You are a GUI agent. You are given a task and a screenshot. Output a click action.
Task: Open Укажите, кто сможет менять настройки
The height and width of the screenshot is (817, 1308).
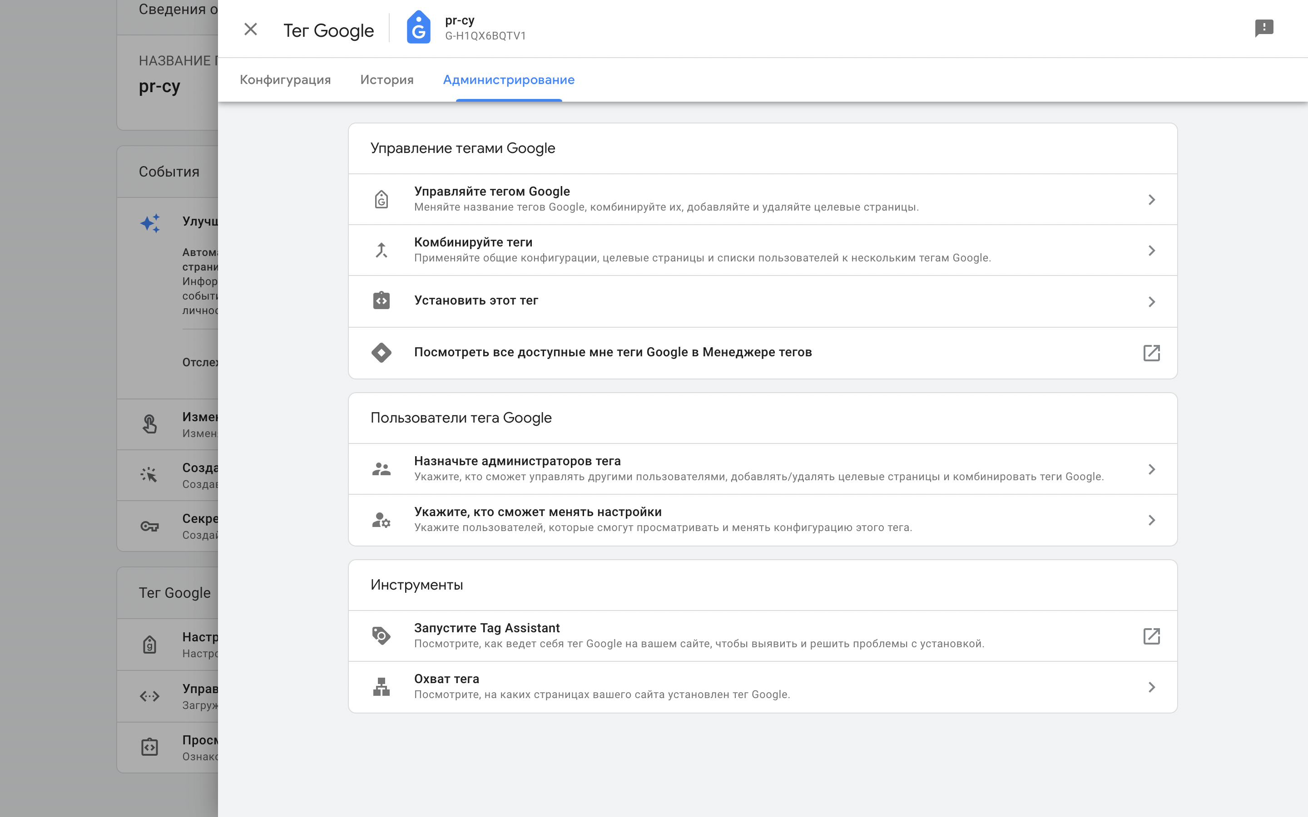pyautogui.click(x=763, y=520)
